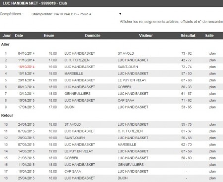This screenshot has height=182, width=223.
Task: Click the red date 18/10/2014
Action: [x=26, y=67]
